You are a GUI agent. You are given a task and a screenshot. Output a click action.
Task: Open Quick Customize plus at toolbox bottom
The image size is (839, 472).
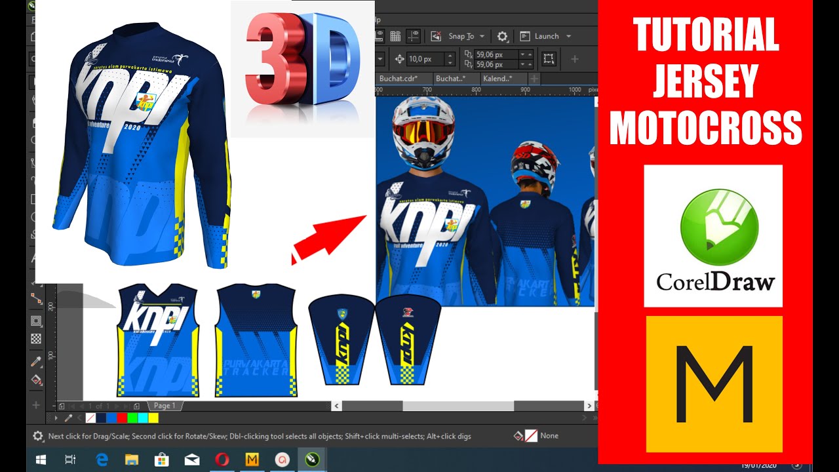coord(37,405)
